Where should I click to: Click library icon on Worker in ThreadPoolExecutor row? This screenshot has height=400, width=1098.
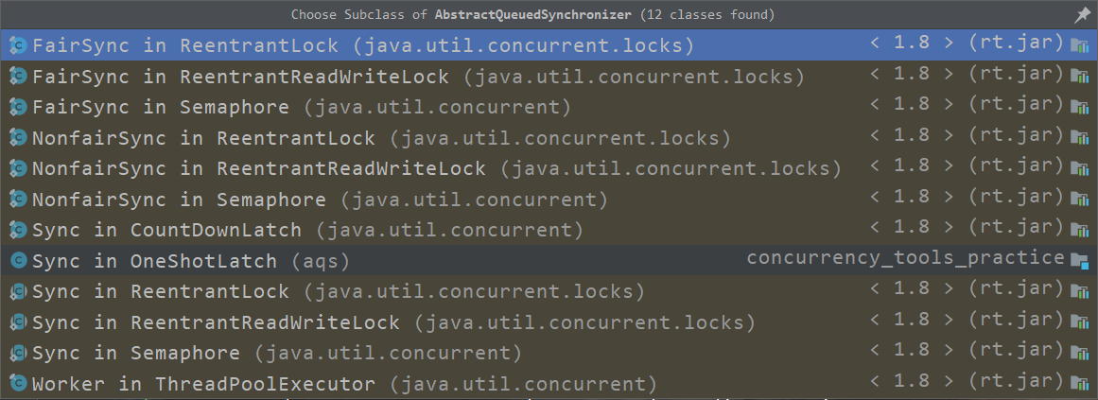point(1079,384)
